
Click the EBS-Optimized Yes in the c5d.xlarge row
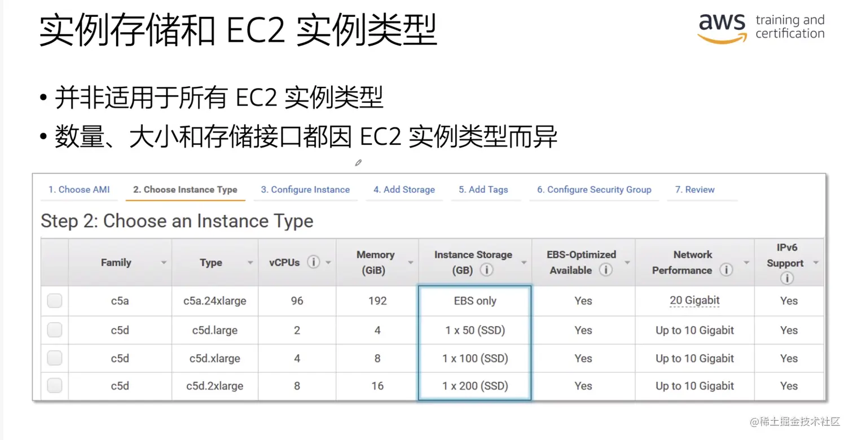[583, 358]
